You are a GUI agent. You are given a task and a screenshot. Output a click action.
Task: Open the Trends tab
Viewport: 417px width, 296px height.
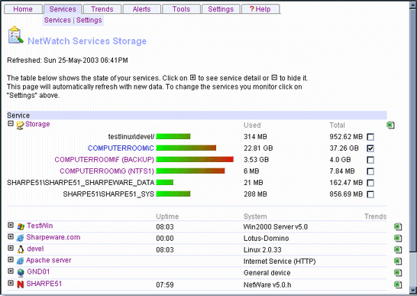(102, 9)
